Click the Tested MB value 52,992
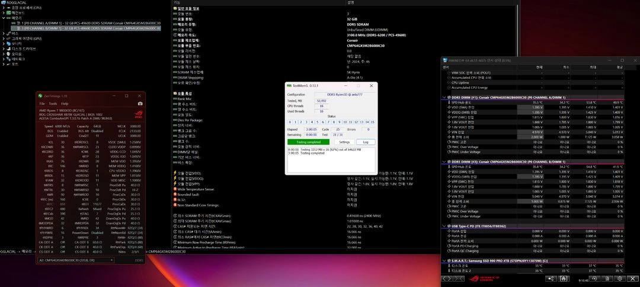 tap(321, 100)
